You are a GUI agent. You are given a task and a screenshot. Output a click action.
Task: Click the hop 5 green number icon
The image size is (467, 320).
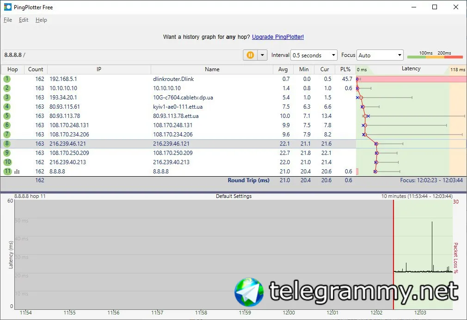click(7, 116)
